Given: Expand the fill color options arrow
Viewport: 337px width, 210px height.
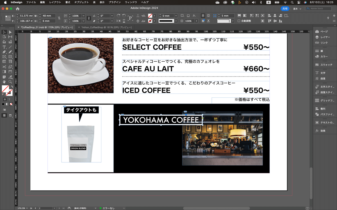Looking at the screenshot, I should pyautogui.click(x=154, y=16).
